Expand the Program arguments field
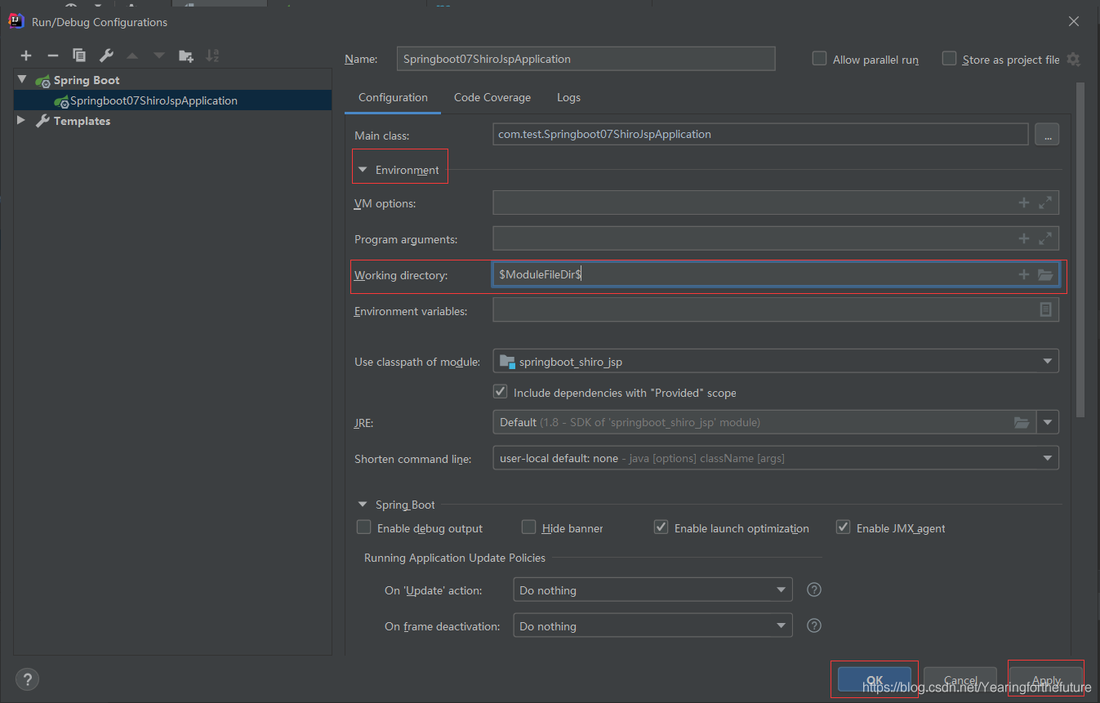 (x=1045, y=239)
